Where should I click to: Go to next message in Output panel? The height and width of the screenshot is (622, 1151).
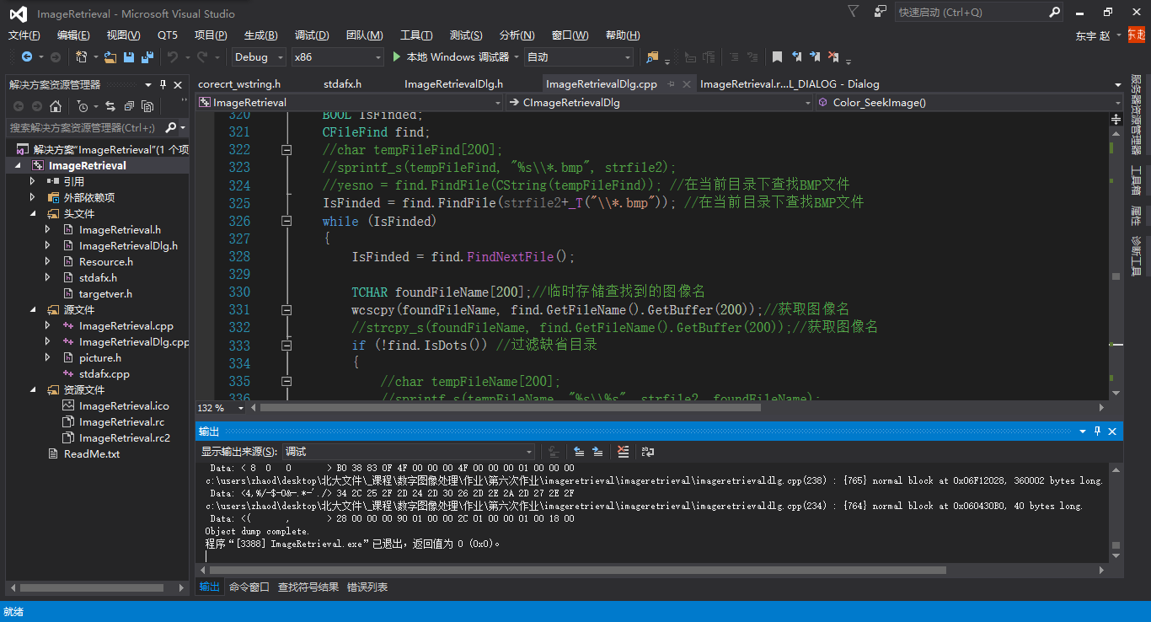[x=597, y=452]
